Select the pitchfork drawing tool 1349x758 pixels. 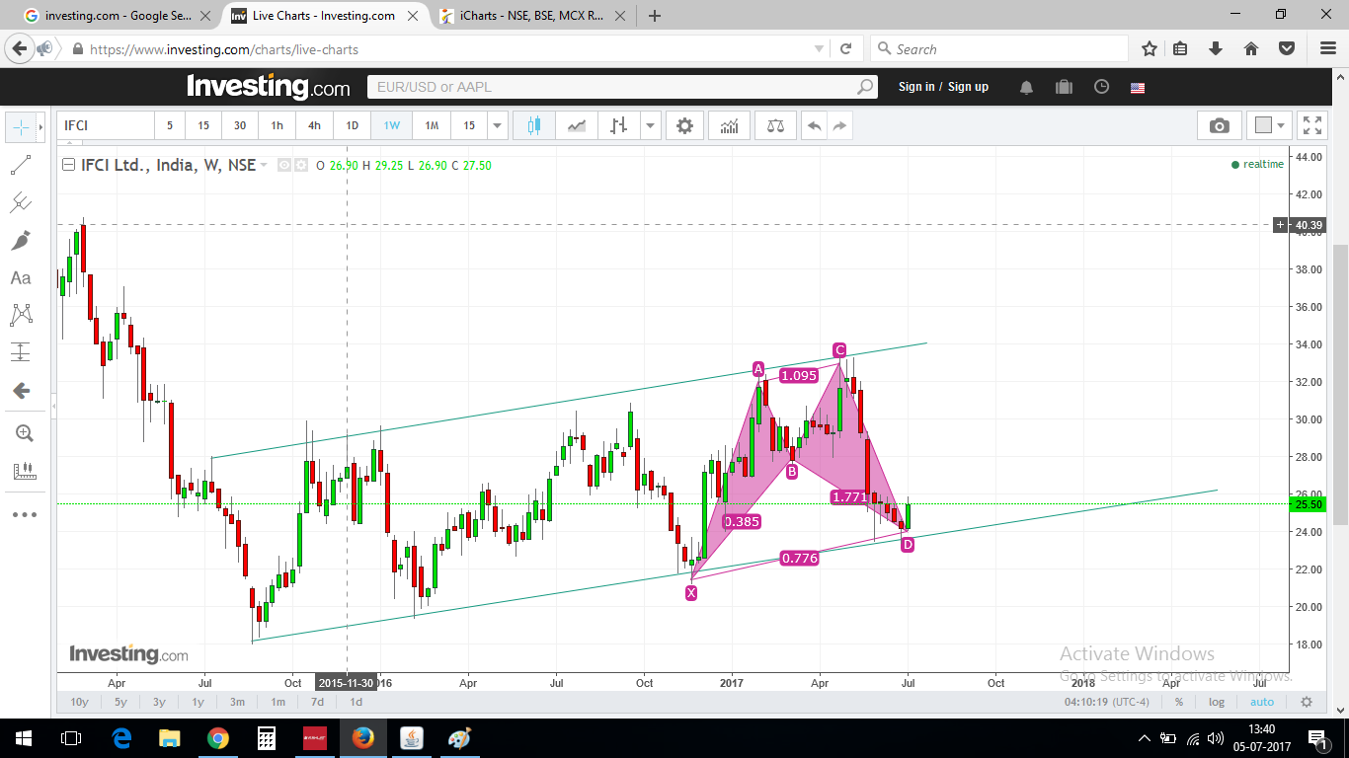click(21, 203)
